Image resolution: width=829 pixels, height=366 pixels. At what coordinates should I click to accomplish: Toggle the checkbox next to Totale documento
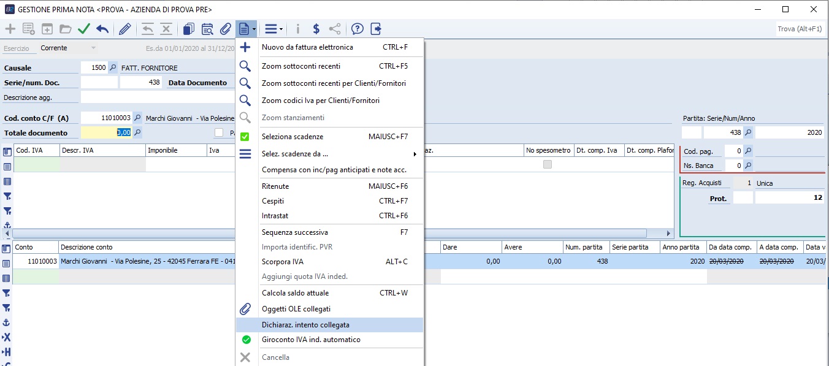click(x=219, y=132)
